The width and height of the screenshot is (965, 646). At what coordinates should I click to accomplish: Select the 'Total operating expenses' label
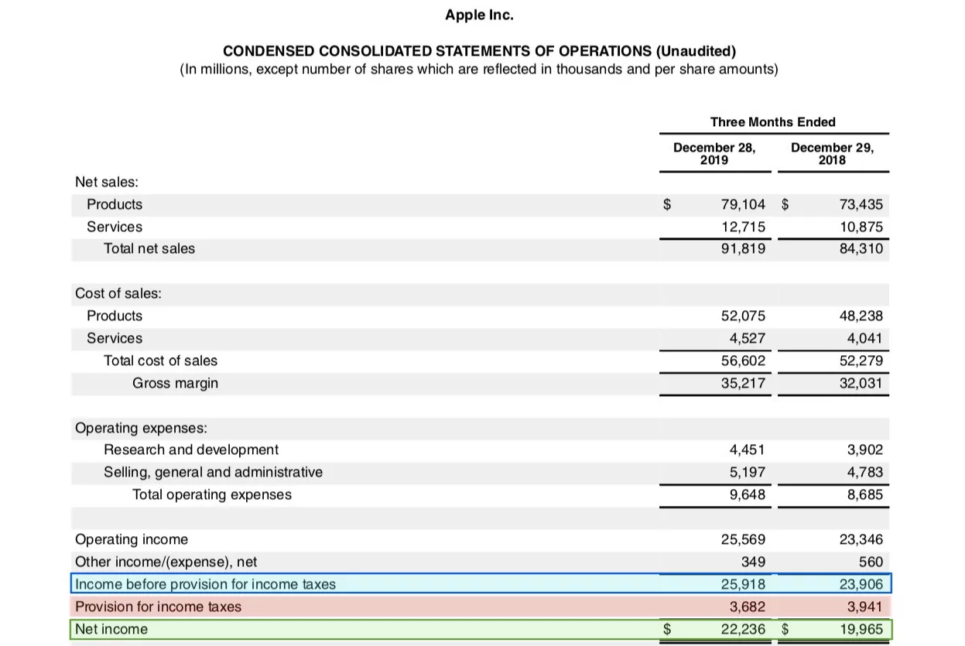[212, 494]
